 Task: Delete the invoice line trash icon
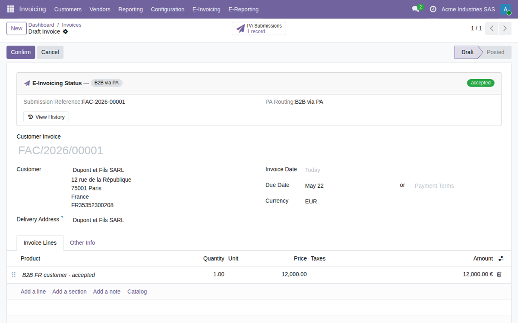499,274
